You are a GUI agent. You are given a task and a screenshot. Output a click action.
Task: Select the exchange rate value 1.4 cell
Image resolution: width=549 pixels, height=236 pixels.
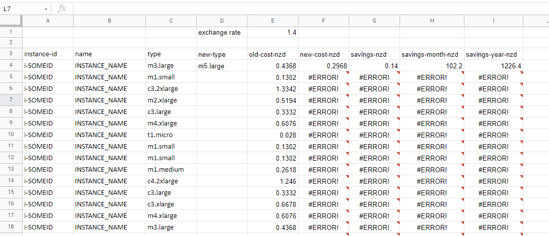[273, 33]
